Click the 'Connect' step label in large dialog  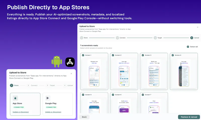click(x=123, y=38)
